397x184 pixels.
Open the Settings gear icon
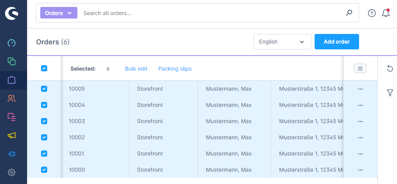12,172
